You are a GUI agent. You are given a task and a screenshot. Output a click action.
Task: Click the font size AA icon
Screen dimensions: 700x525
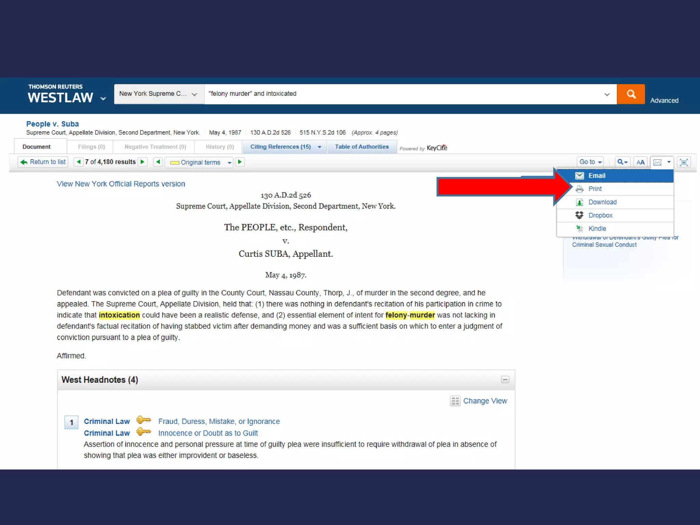(641, 162)
